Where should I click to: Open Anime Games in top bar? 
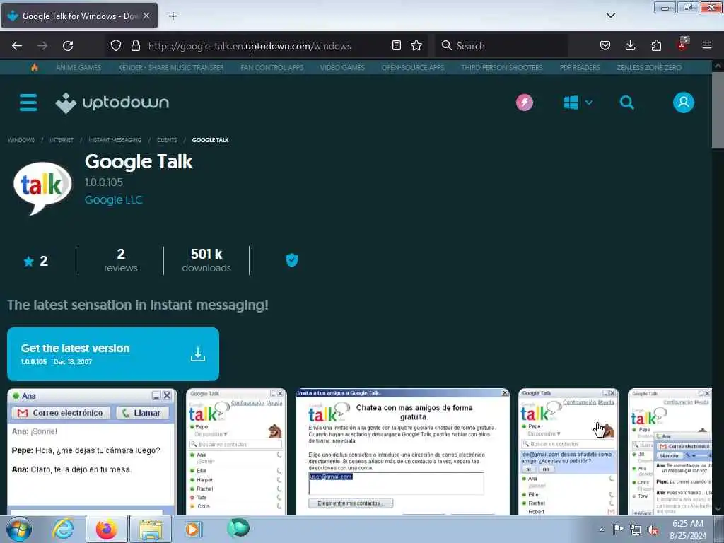(78, 67)
